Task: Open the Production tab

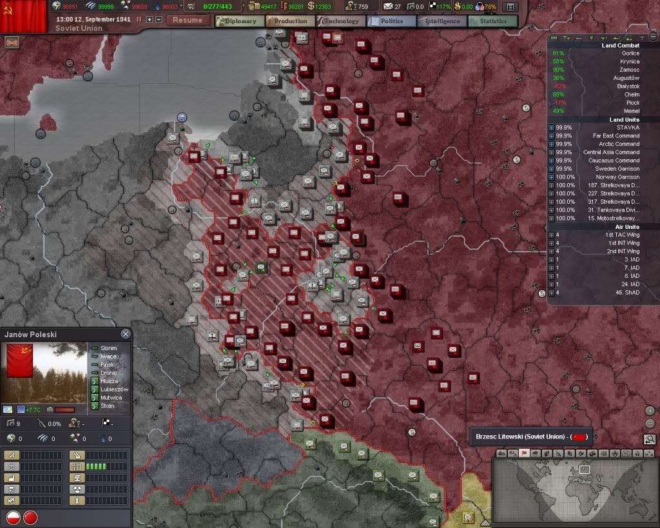Action: click(291, 21)
